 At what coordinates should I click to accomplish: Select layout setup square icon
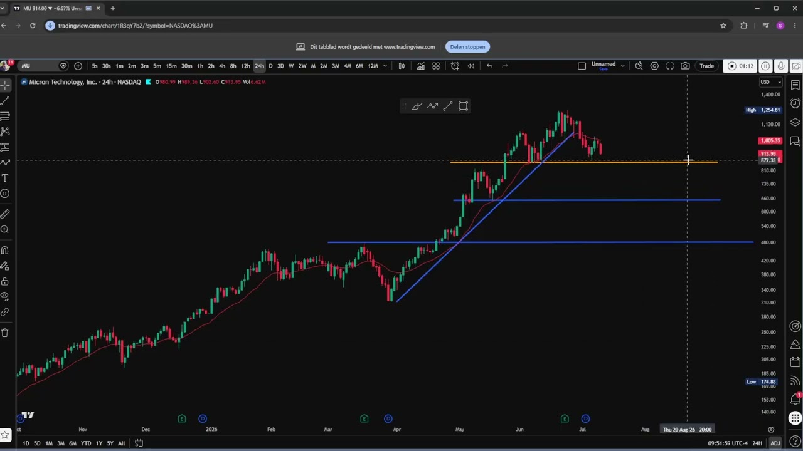point(582,66)
